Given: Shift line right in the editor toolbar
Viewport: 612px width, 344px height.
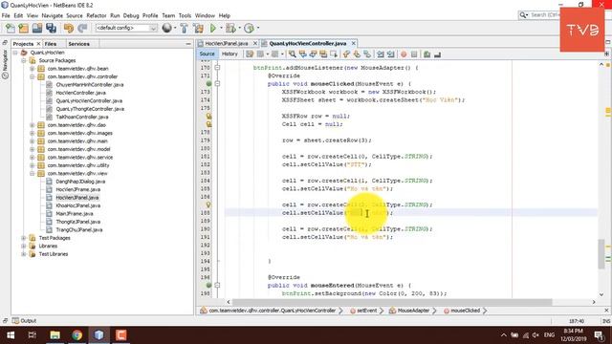Looking at the screenshot, I should (x=390, y=54).
